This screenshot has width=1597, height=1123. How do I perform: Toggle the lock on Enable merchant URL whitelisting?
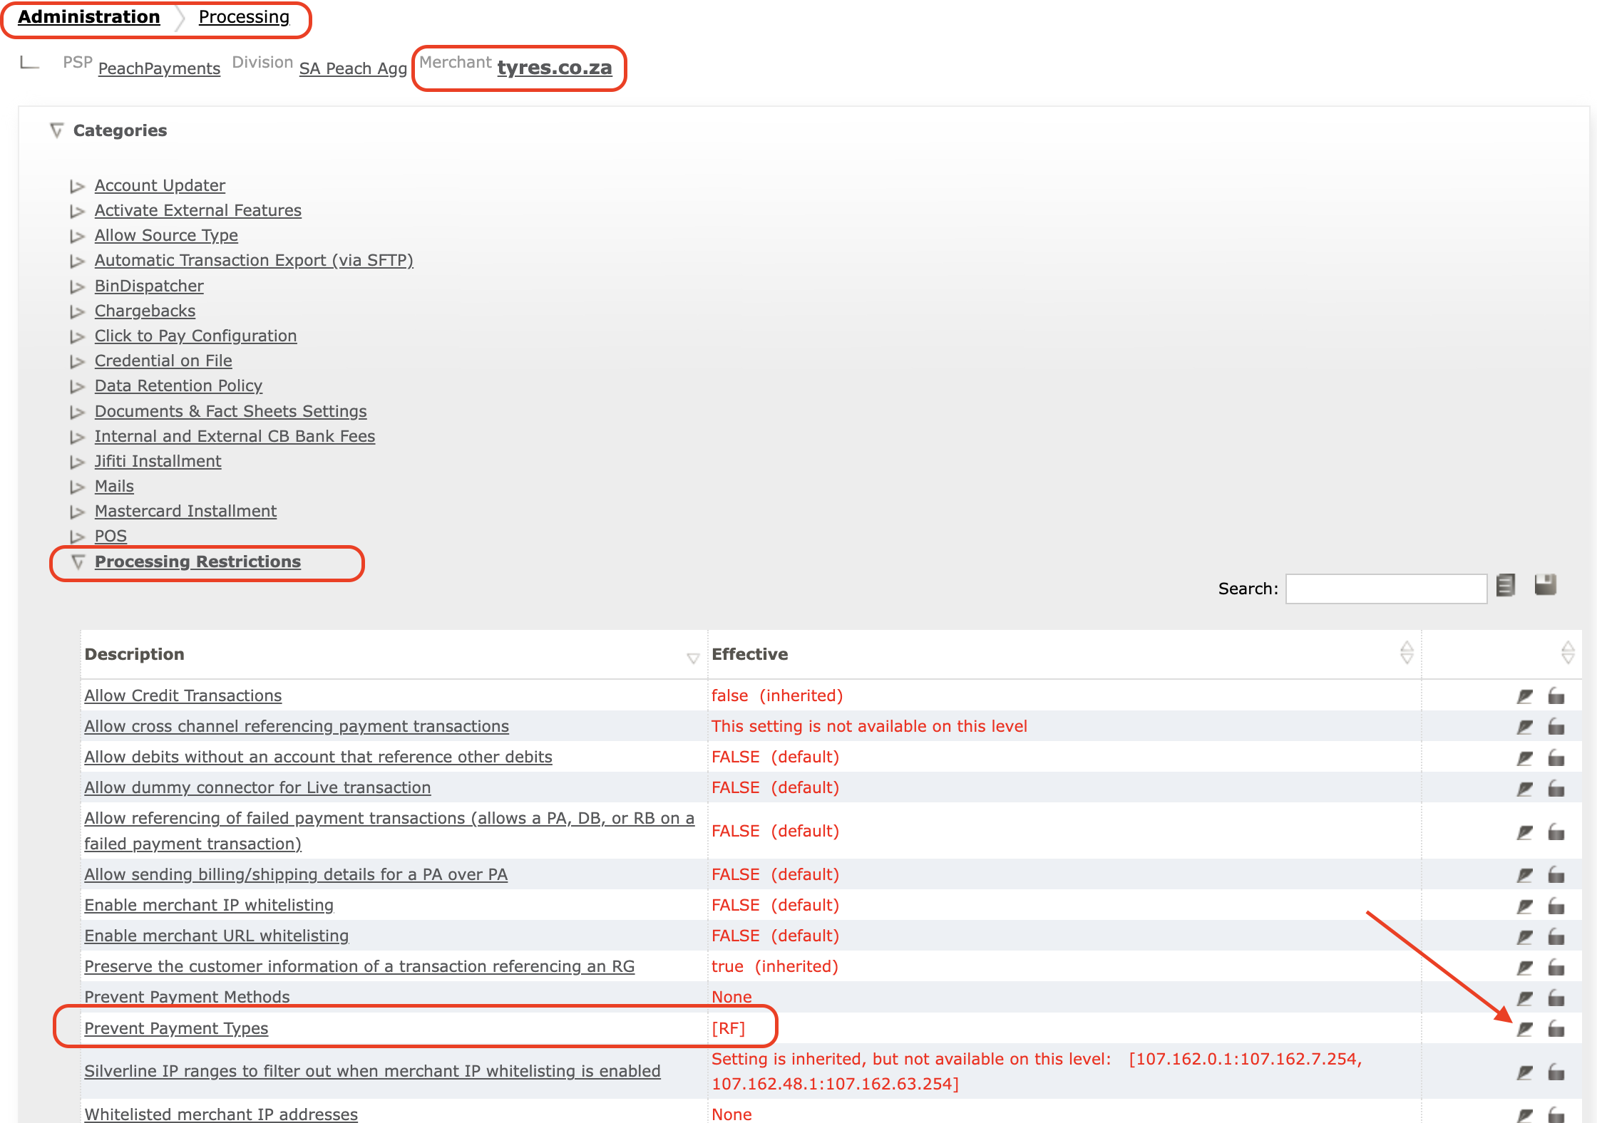pos(1556,936)
